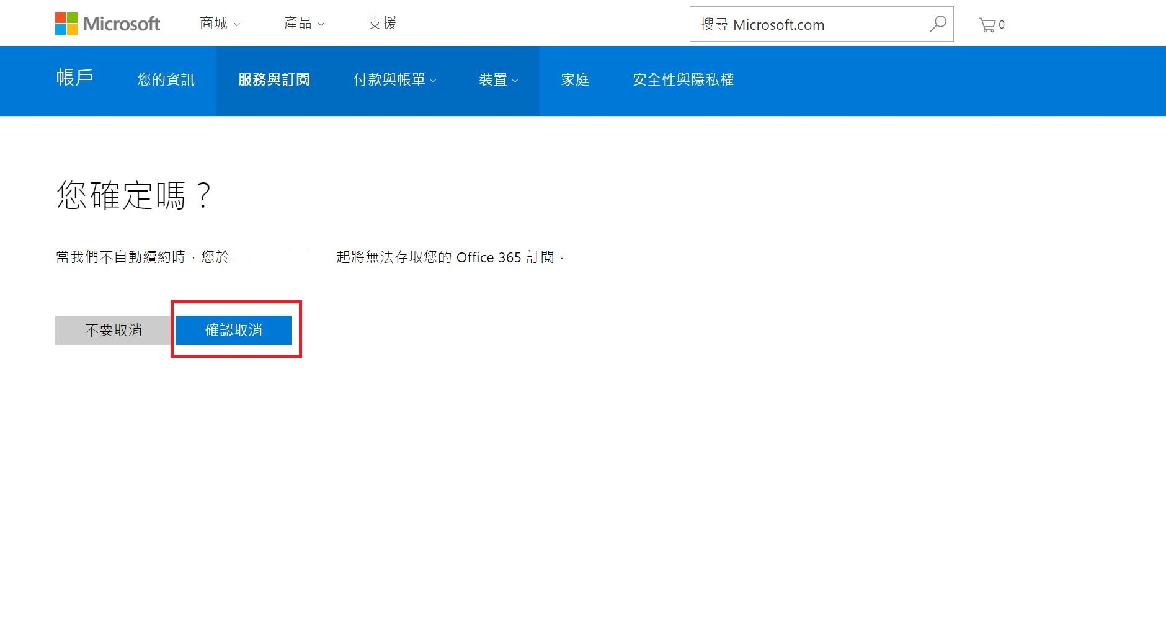Expand the 商城 dropdown menu

[220, 24]
